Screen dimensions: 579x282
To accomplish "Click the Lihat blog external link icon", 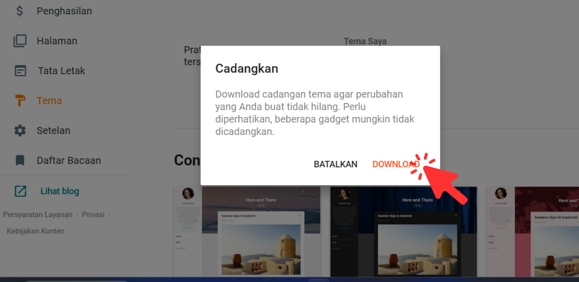I will (x=21, y=191).
